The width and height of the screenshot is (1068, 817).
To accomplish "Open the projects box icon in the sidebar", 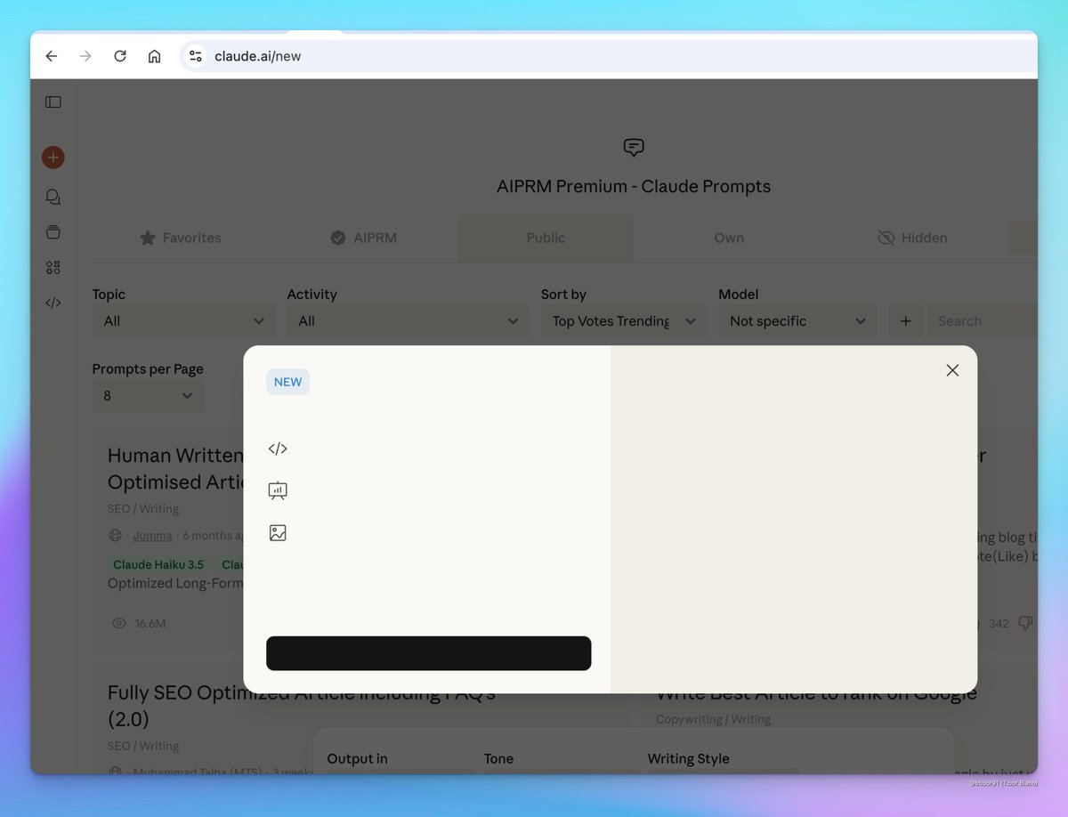I will coord(53,232).
